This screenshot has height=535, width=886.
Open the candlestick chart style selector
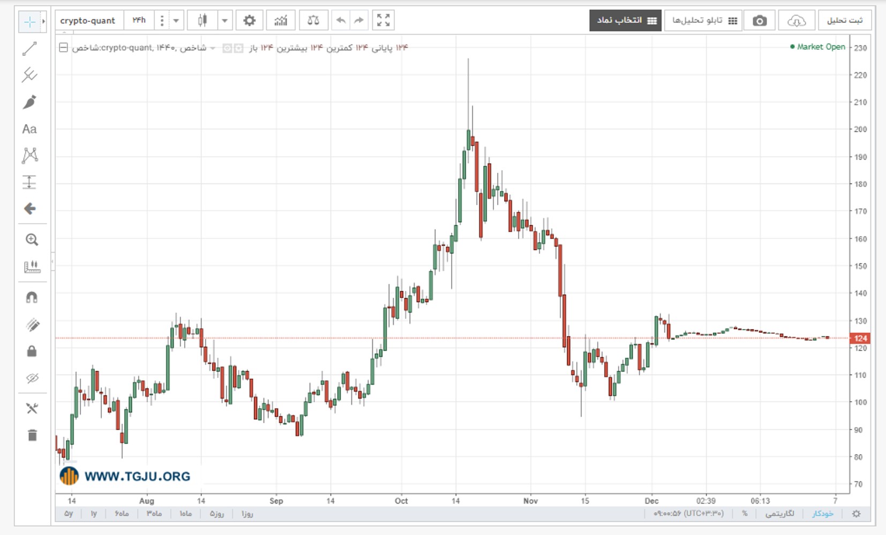[202, 20]
